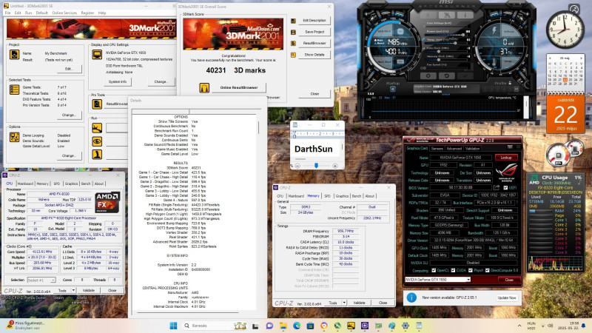Image resolution: width=592 pixels, height=333 pixels.
Task: Toggle the DirectCompute checkbox in GPU-Z
Action: coord(487,270)
